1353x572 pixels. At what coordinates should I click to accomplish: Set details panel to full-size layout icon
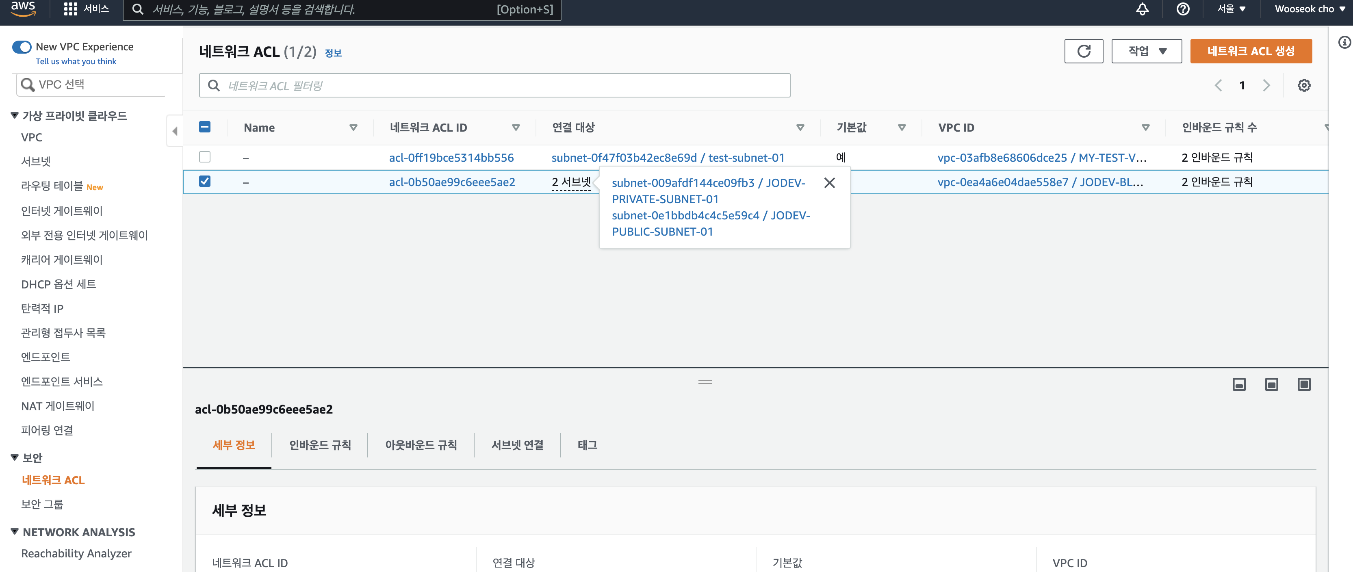pos(1303,384)
